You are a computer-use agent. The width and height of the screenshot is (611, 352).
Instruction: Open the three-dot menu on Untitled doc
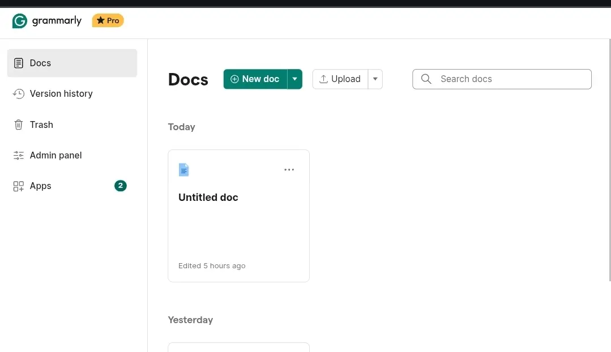coord(289,170)
